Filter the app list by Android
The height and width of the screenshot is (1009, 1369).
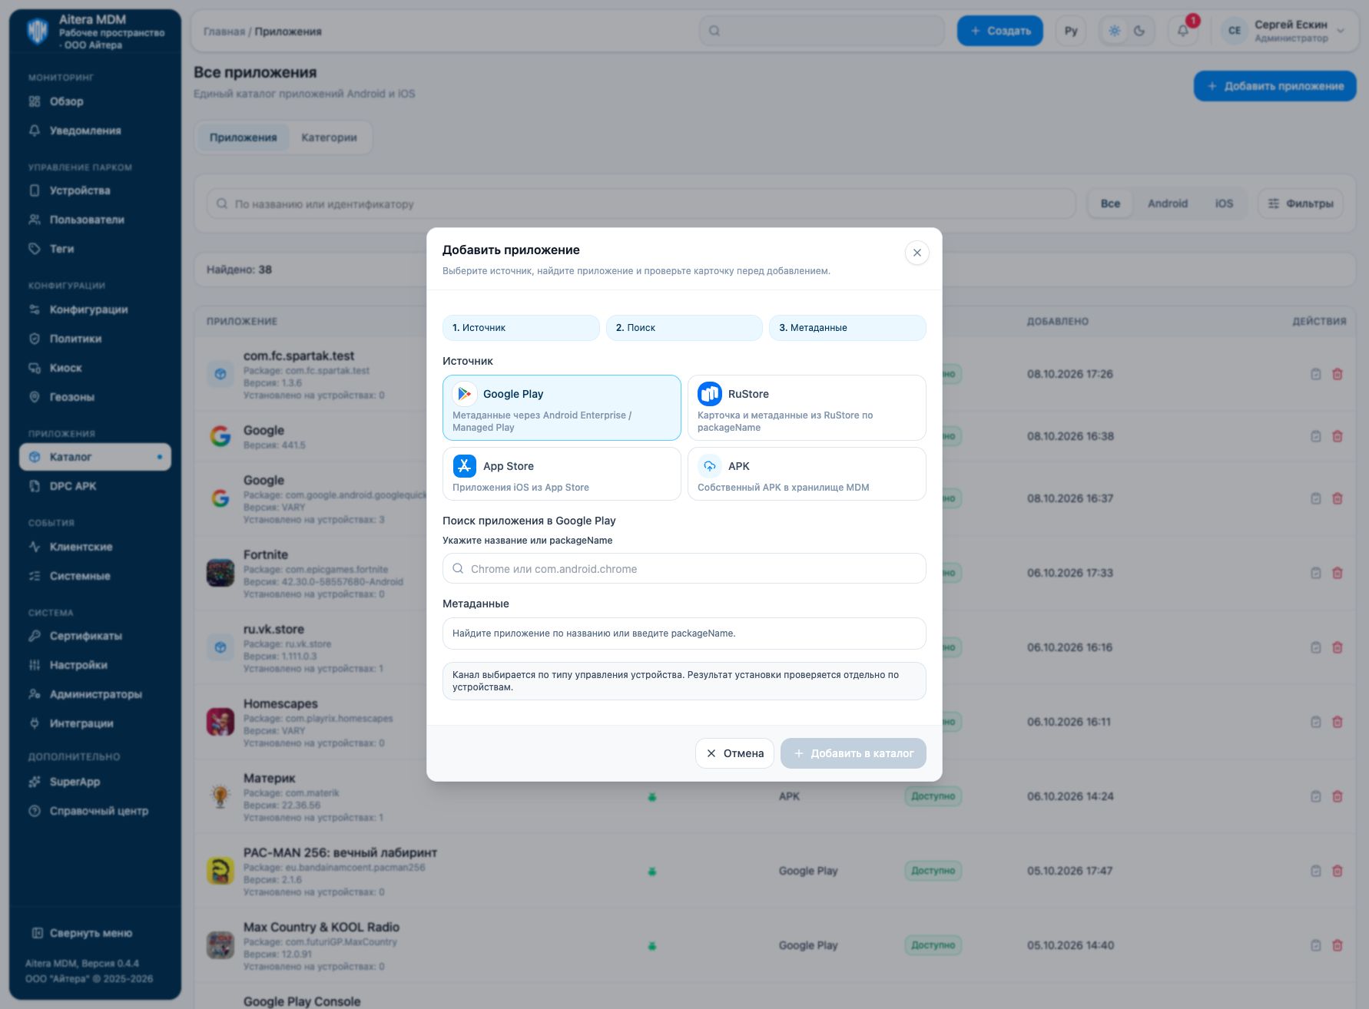(1167, 203)
